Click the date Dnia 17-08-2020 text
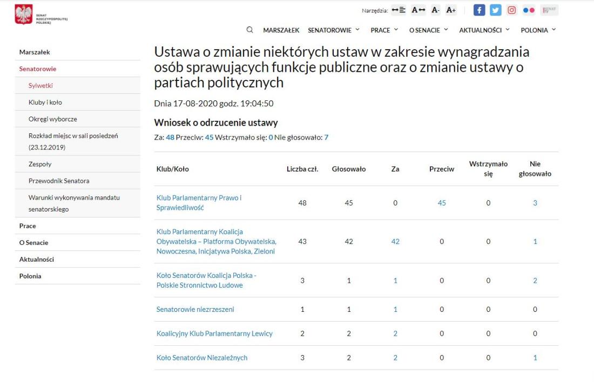 coord(214,104)
